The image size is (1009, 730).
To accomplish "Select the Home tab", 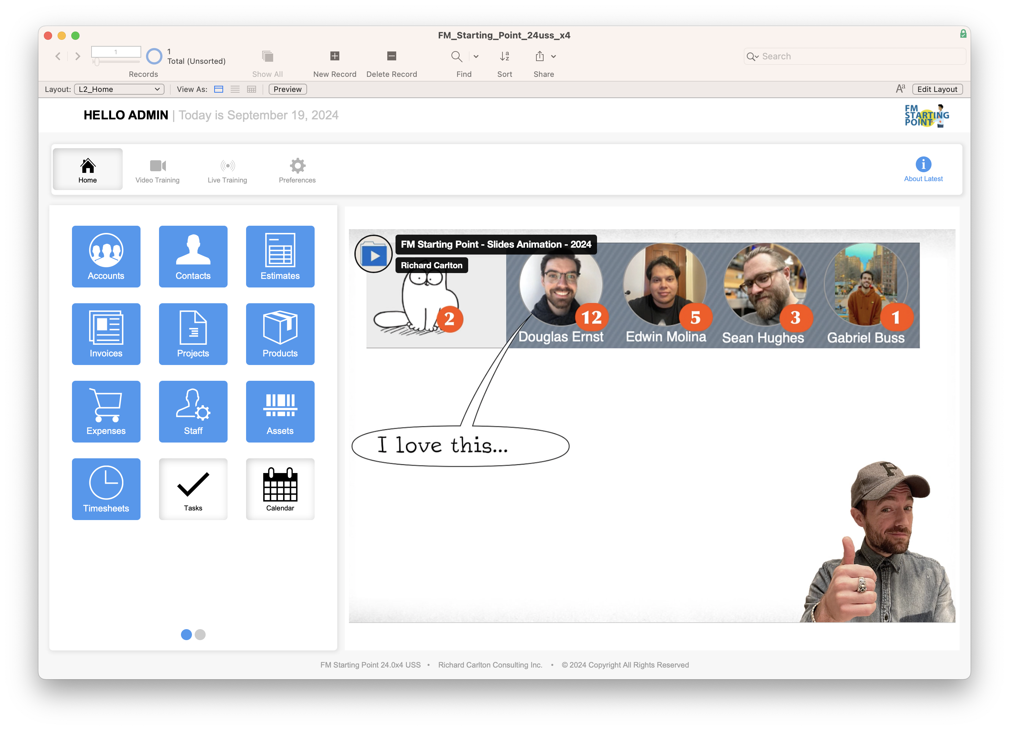I will click(x=88, y=170).
